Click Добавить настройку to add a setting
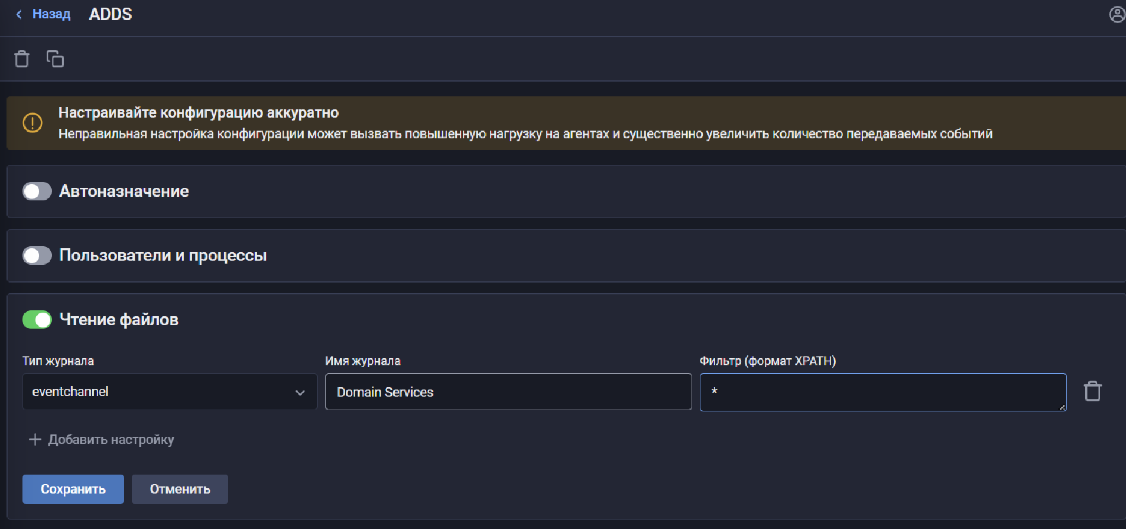 [102, 440]
